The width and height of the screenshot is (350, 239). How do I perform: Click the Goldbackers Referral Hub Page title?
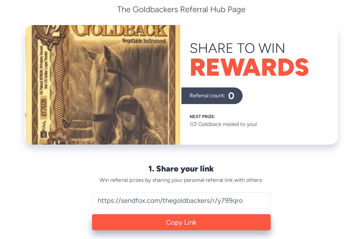pos(181,9)
